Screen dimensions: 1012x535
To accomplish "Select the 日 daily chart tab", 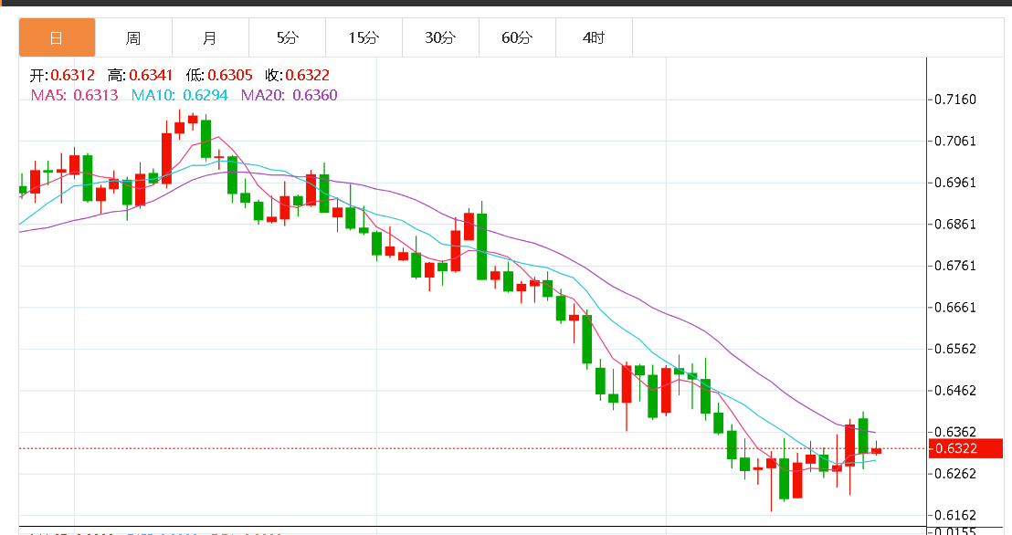I will (57, 37).
